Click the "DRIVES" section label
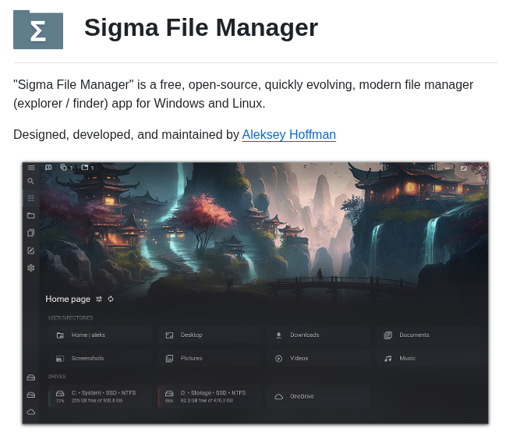Viewport: 513px width, 436px height. coord(57,377)
